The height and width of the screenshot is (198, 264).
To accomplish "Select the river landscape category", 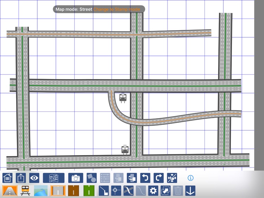I will click(x=41, y=191).
